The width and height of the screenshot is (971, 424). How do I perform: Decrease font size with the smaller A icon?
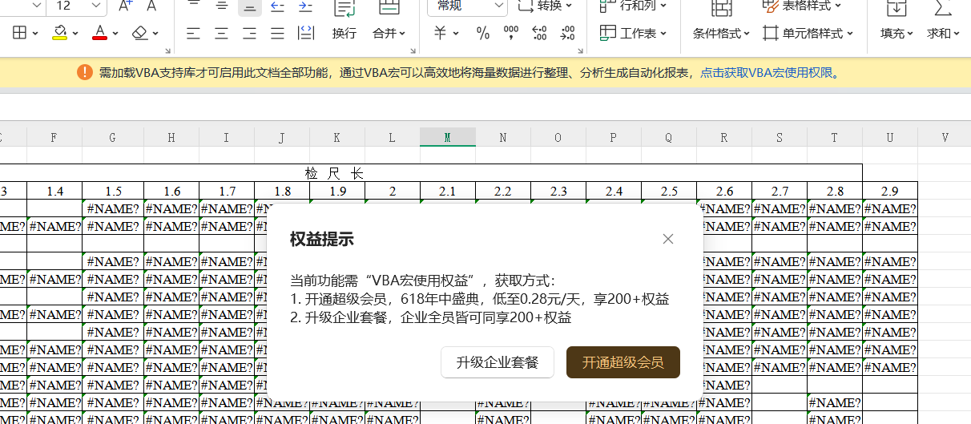150,6
